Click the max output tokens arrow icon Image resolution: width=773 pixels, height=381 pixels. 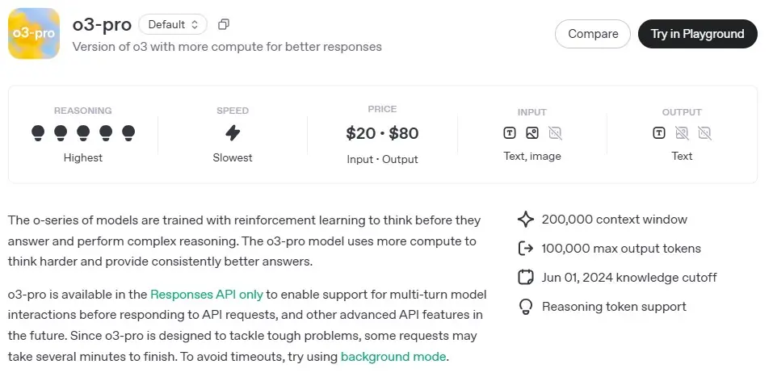[x=526, y=249]
